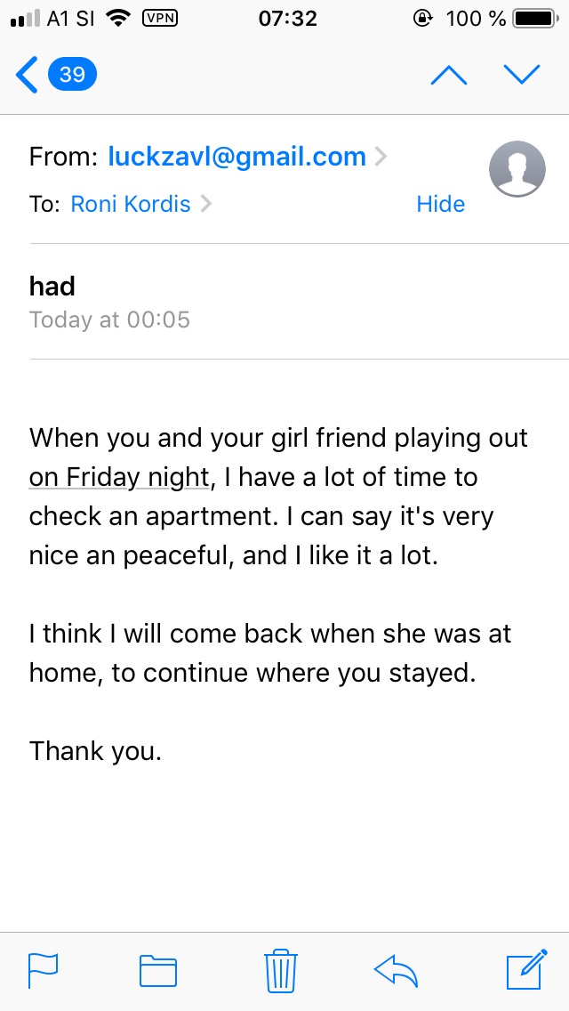
Task: Delete email with trash icon
Action: tap(281, 969)
